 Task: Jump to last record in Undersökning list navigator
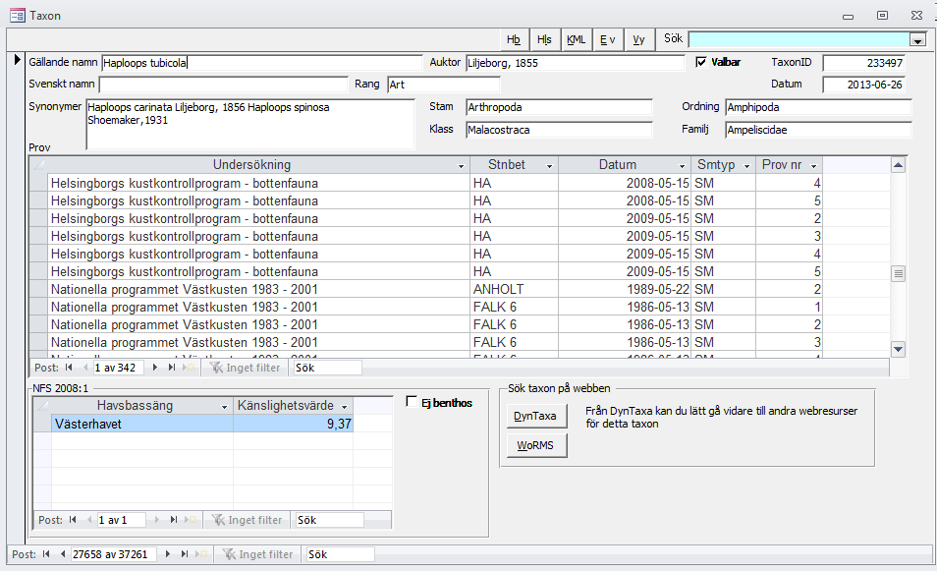click(x=172, y=368)
